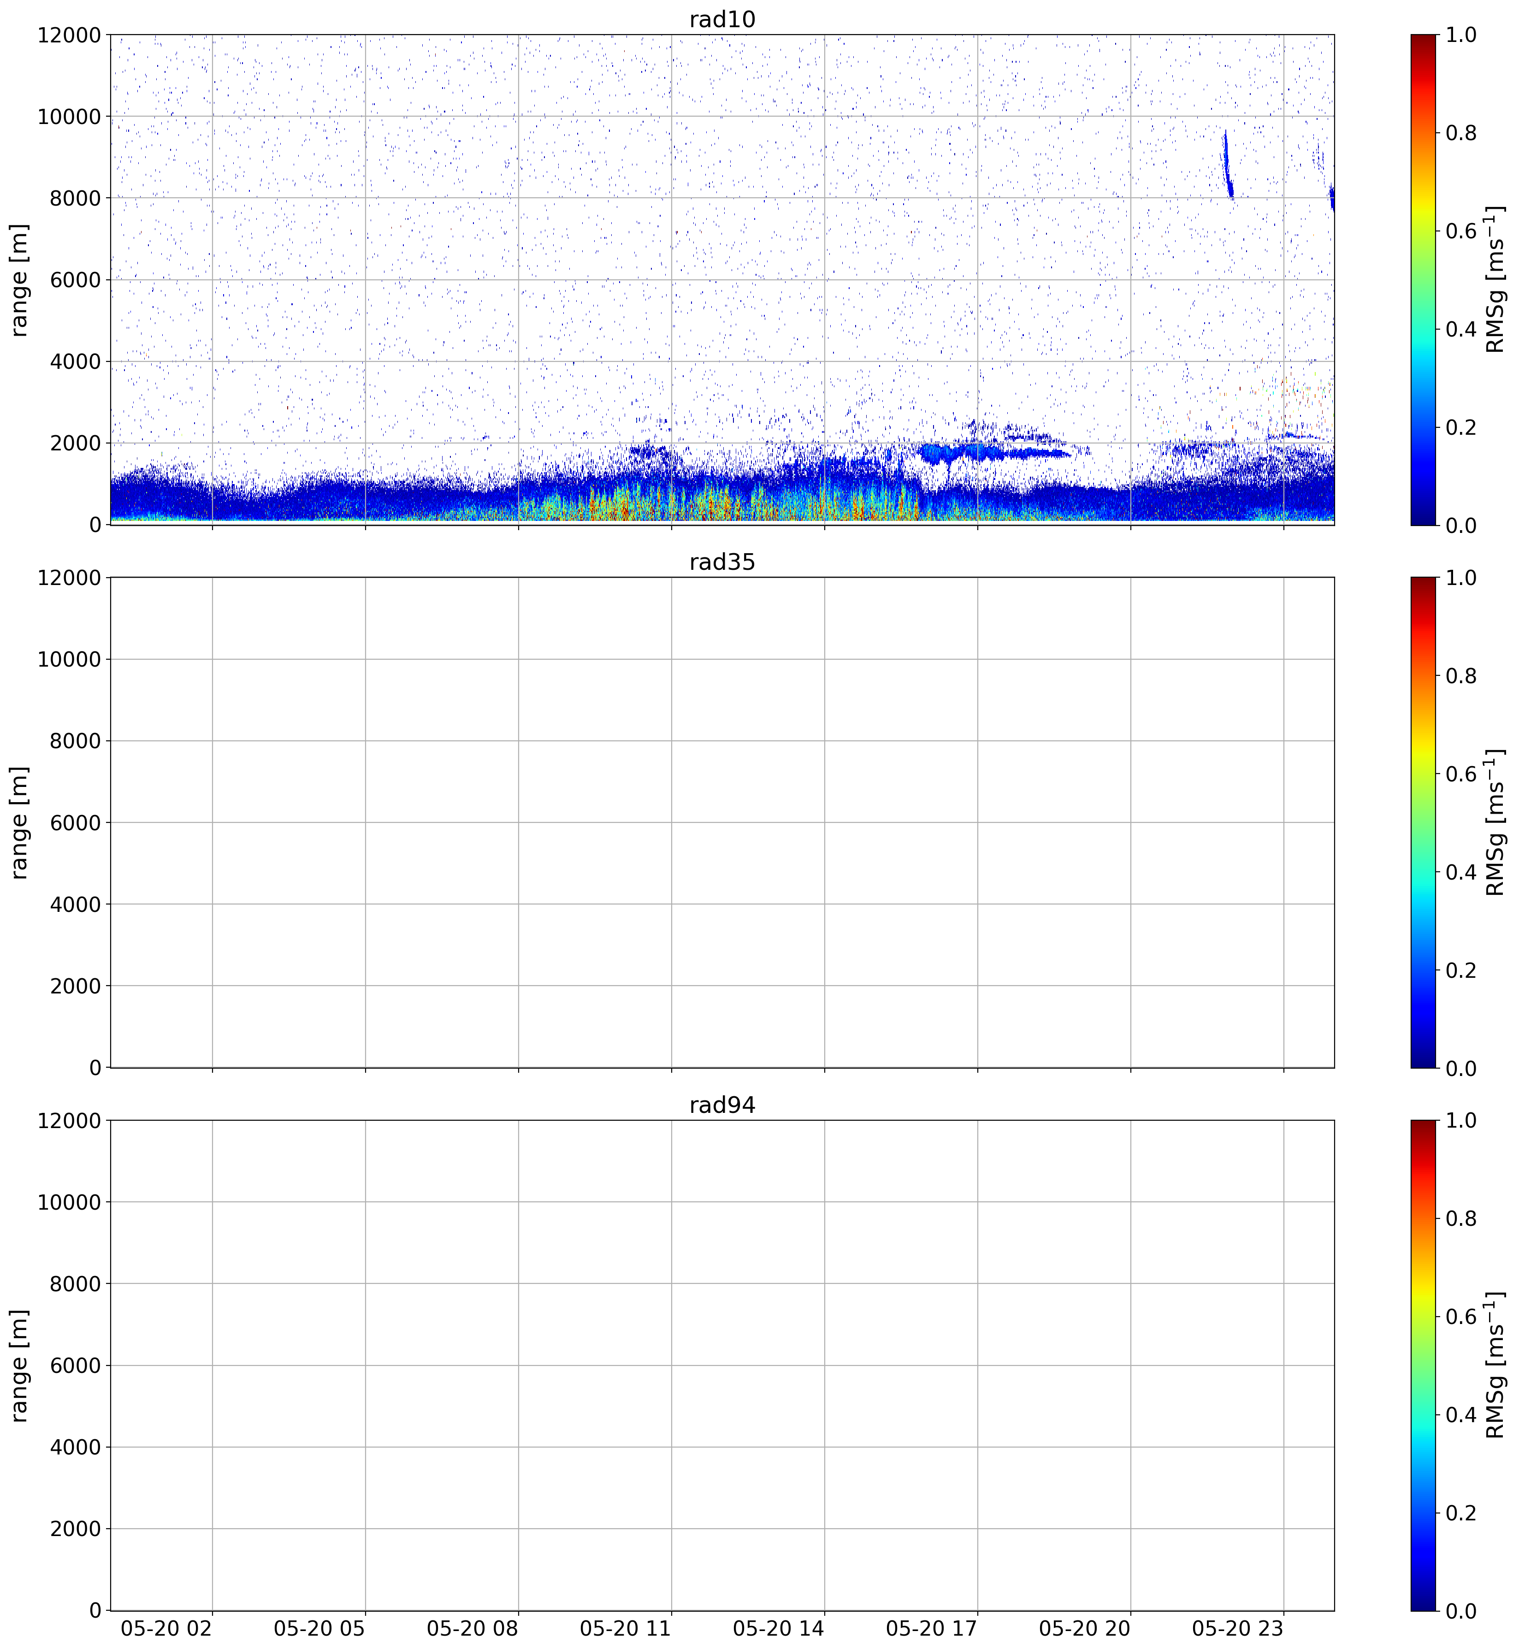
Task: Click the high-altitude blue streak in rad10 plot
Action: click(x=1227, y=165)
